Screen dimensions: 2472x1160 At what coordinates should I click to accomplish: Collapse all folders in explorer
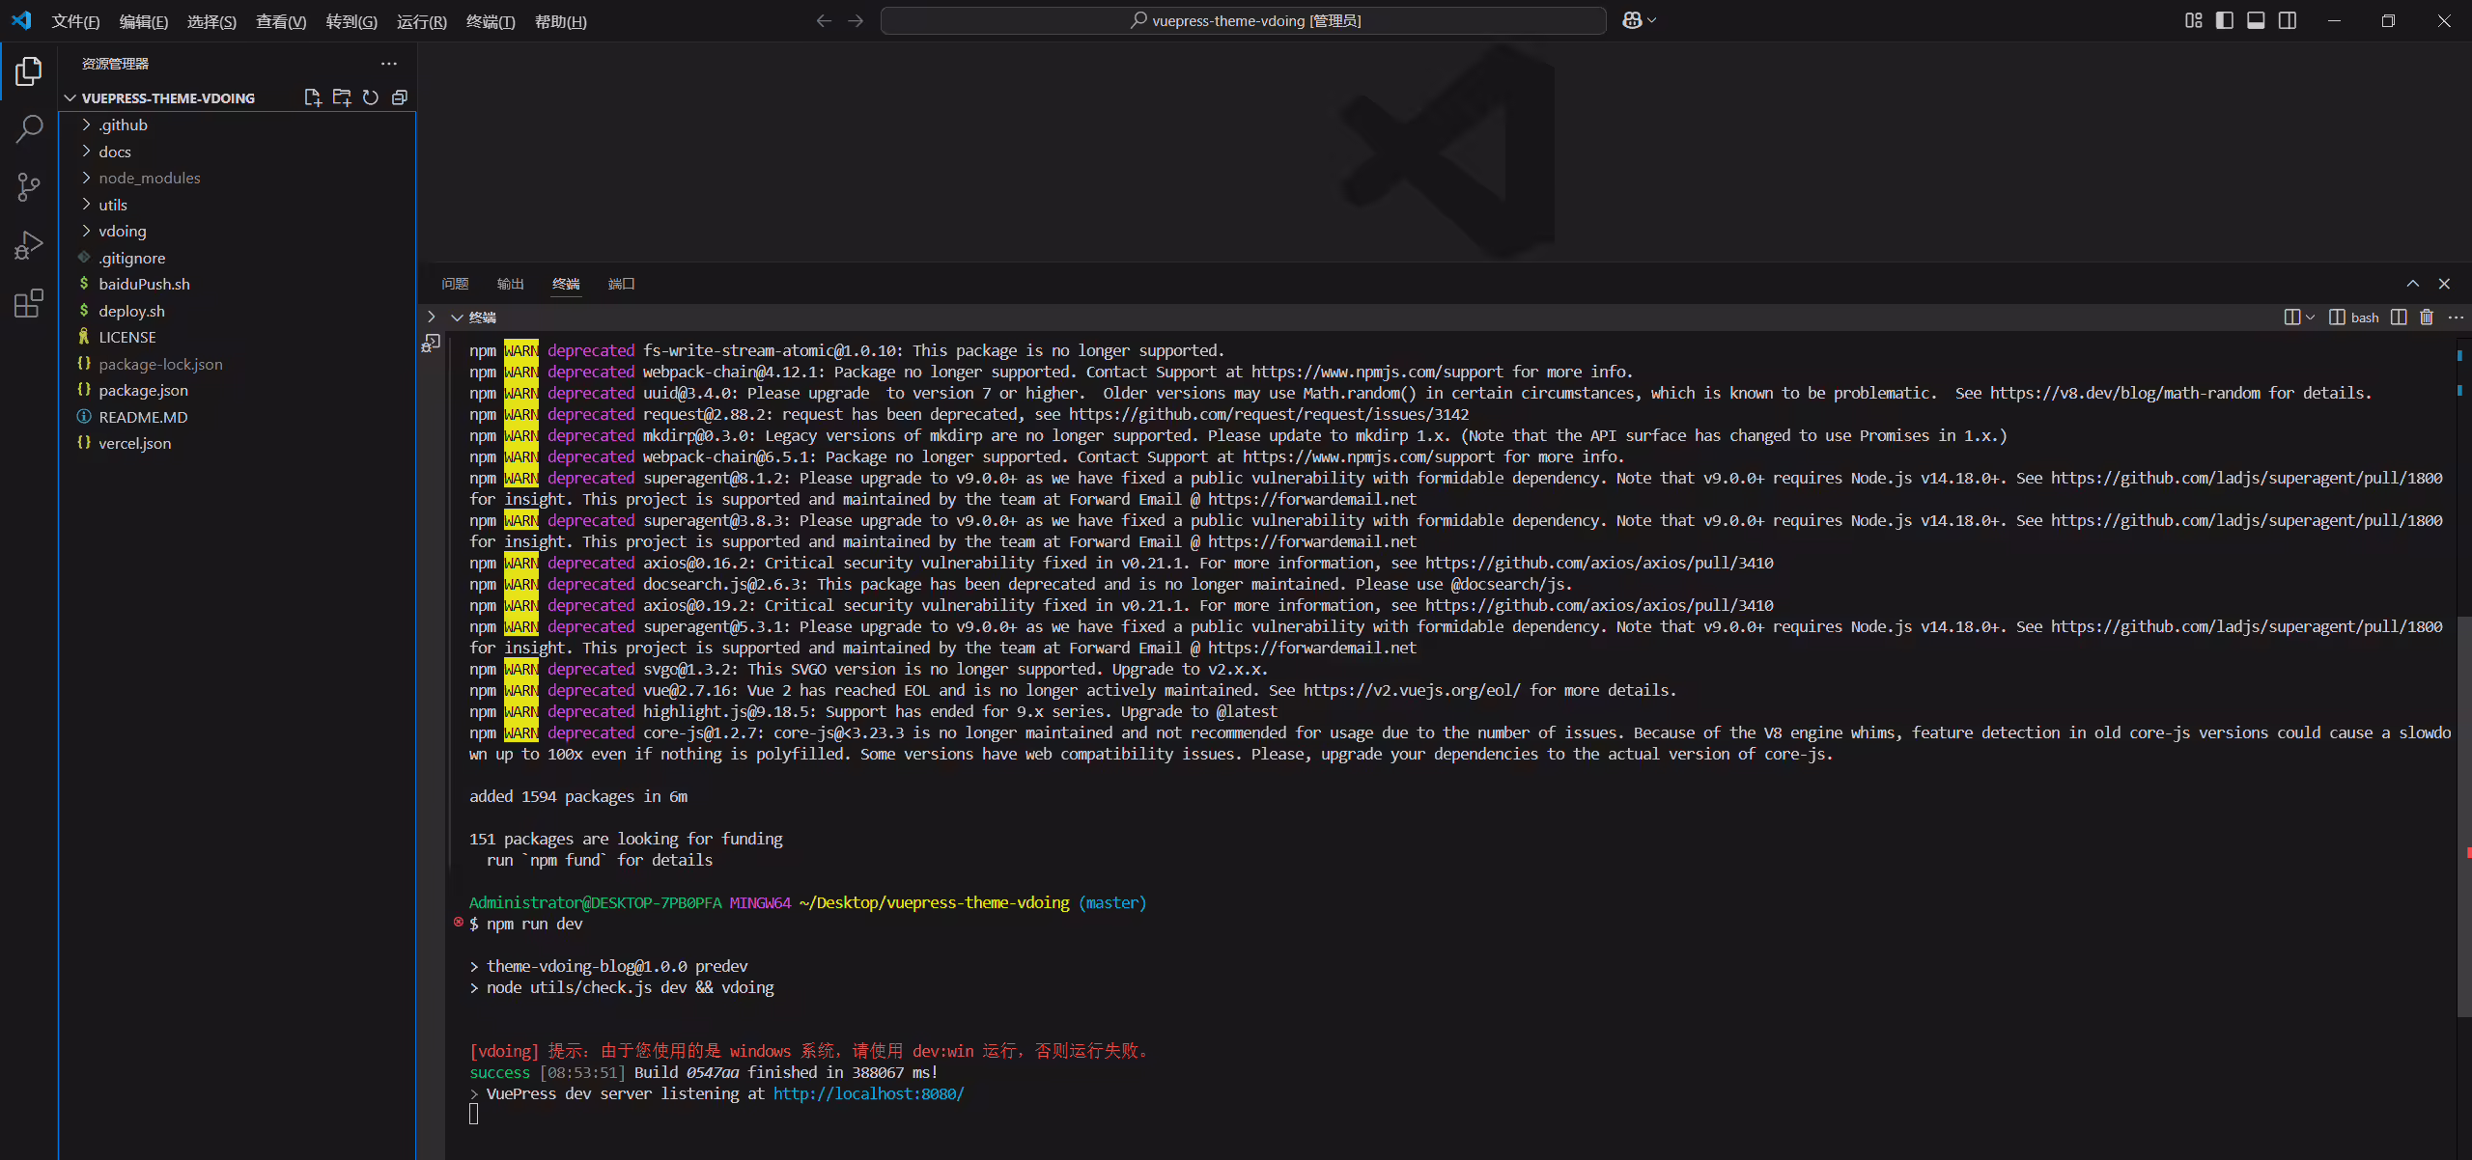[x=400, y=97]
